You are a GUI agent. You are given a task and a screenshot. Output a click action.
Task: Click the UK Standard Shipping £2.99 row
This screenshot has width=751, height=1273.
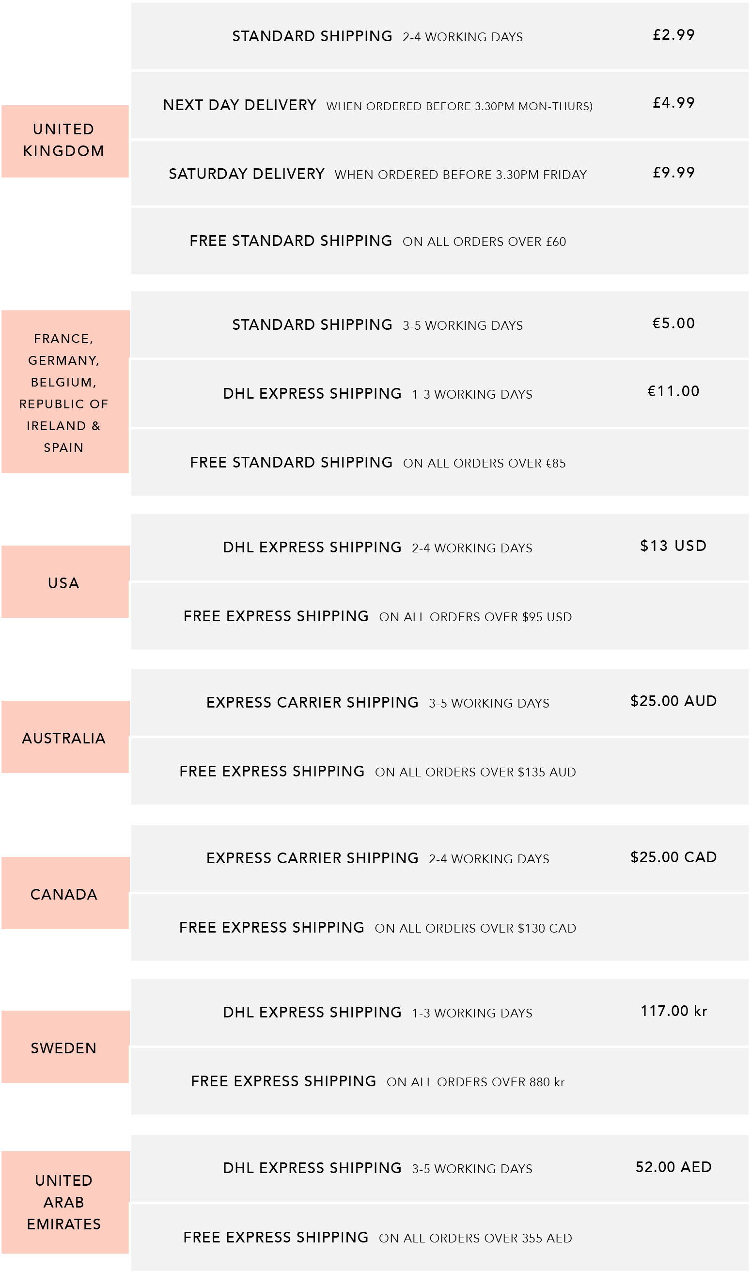(439, 36)
